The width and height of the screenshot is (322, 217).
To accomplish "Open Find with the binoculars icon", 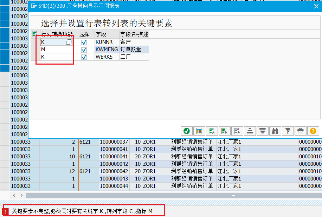I will [x=275, y=131].
